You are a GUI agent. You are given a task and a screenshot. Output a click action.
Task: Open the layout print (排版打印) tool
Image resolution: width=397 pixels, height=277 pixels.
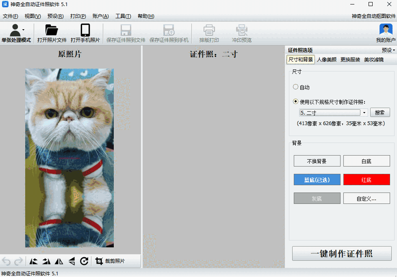point(209,32)
